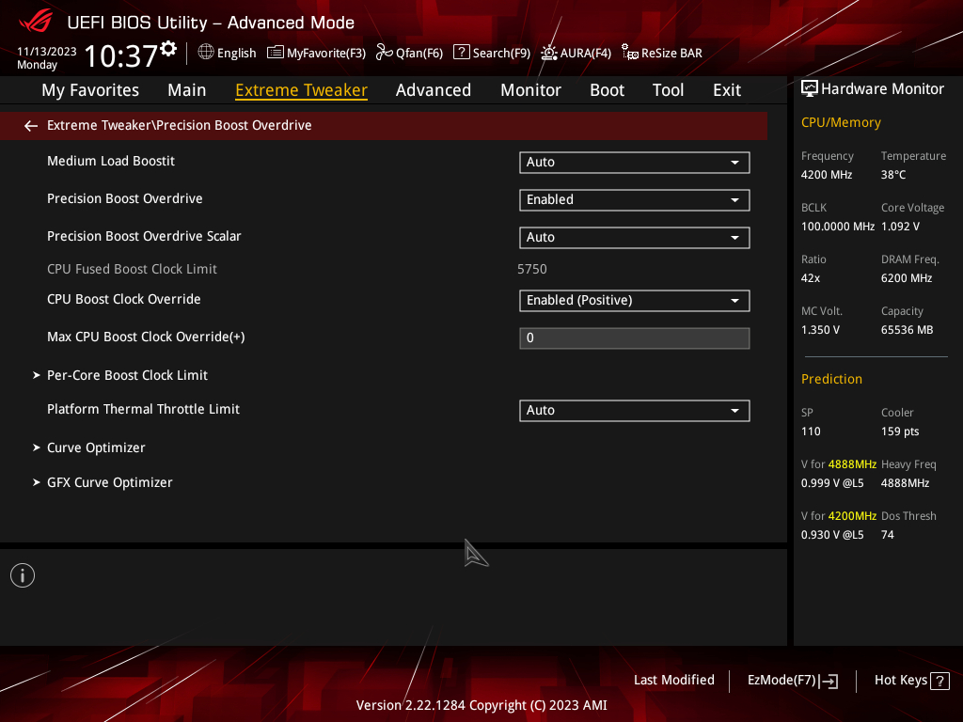The height and width of the screenshot is (722, 963).
Task: Select the CPU Boost Clock Override label
Action: (x=124, y=299)
